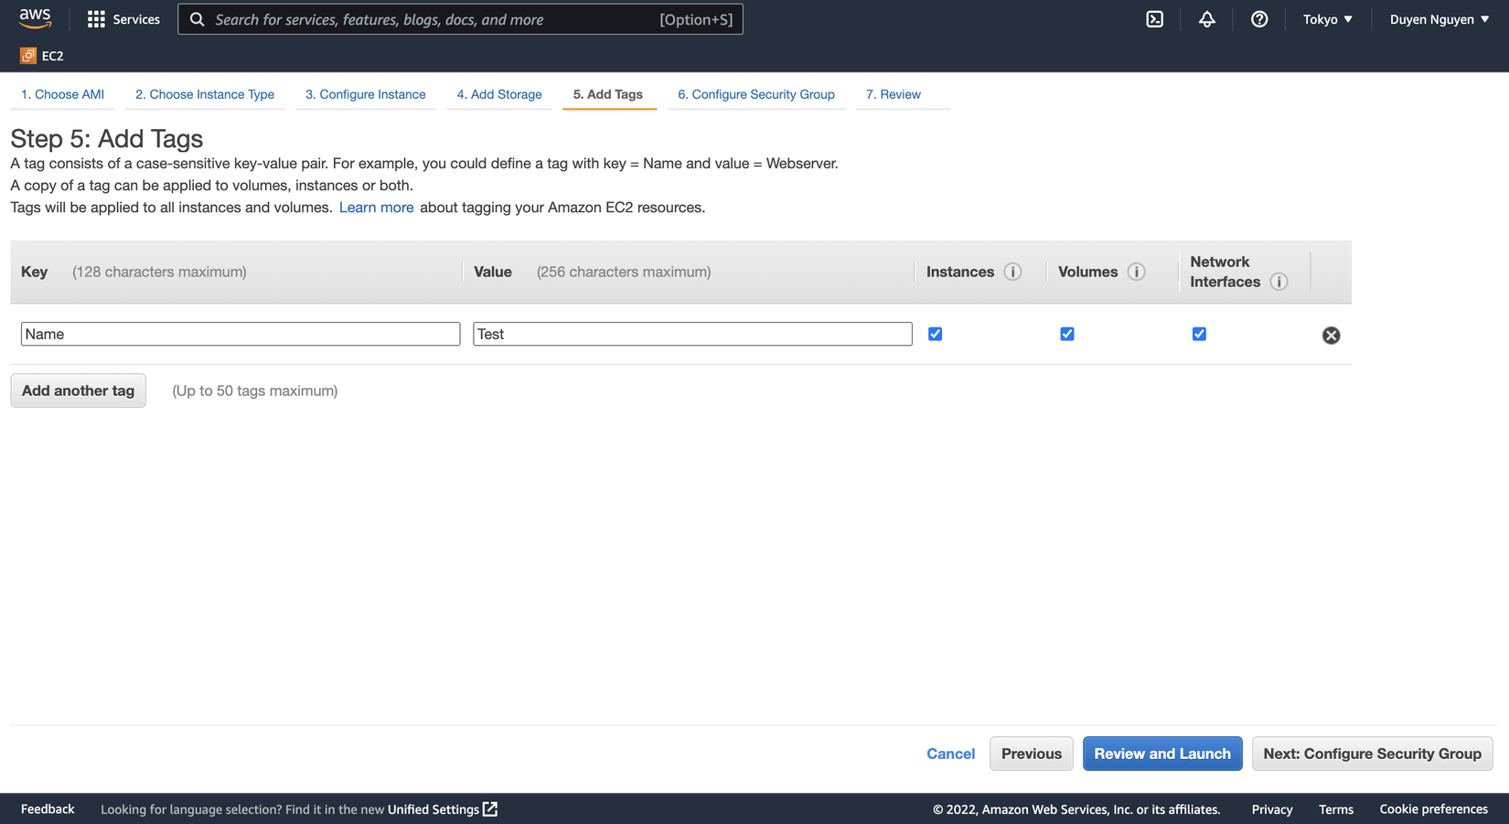Click Review and Launch
1509x824 pixels.
[x=1162, y=754]
